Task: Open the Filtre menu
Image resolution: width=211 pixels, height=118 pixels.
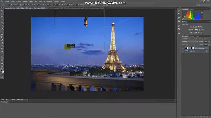Action: [x=40, y=1]
